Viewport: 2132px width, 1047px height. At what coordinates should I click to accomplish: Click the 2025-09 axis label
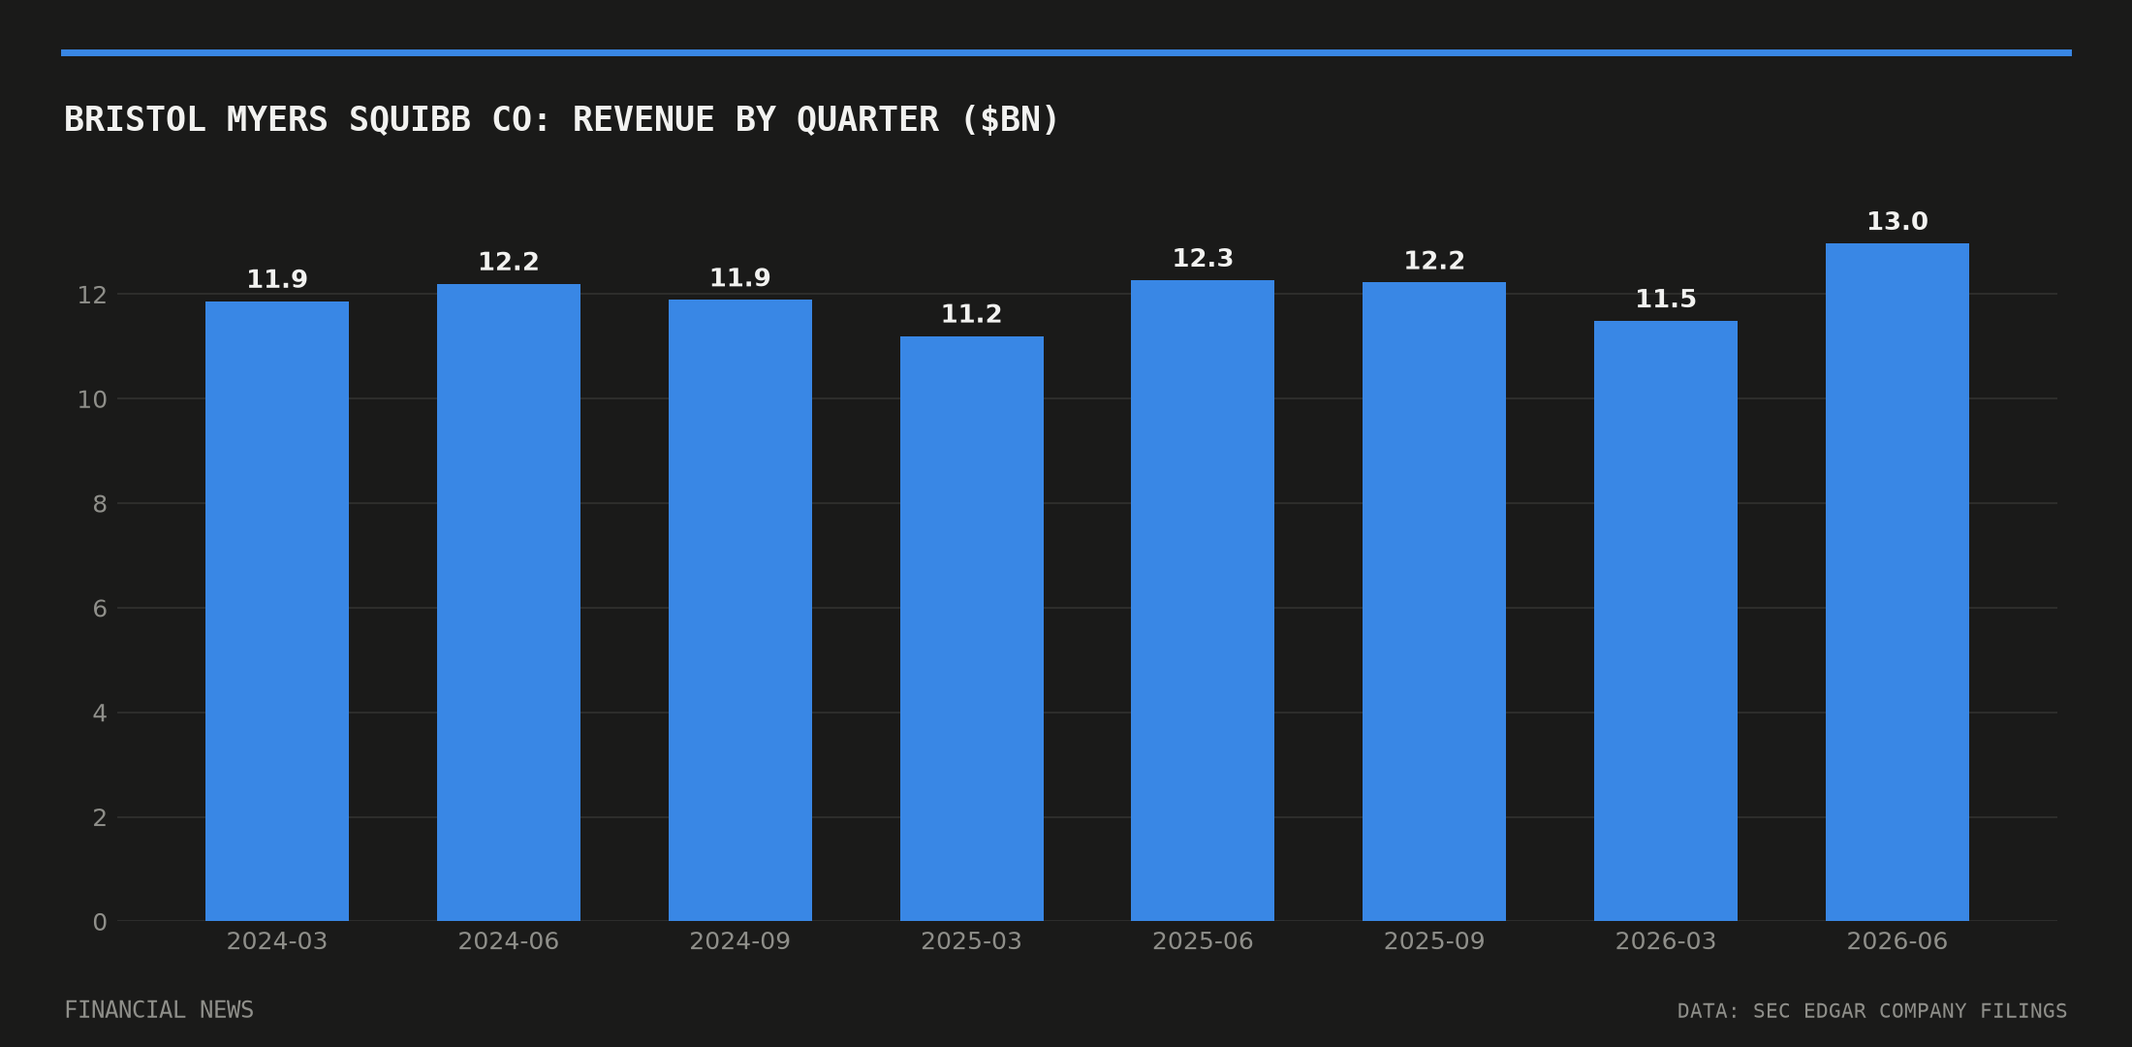1434,941
